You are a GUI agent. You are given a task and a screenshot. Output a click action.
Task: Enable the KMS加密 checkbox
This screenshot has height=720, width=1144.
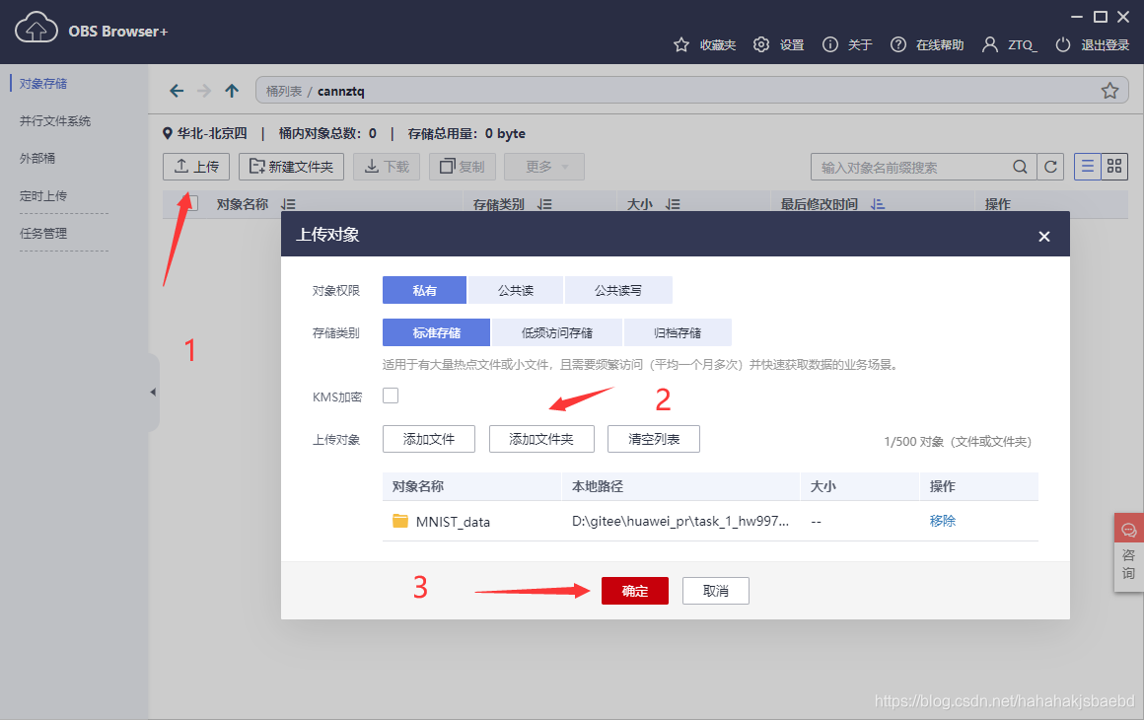click(390, 395)
